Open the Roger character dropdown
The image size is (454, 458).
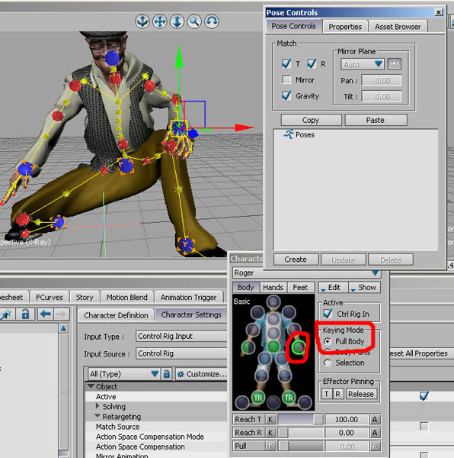[306, 273]
